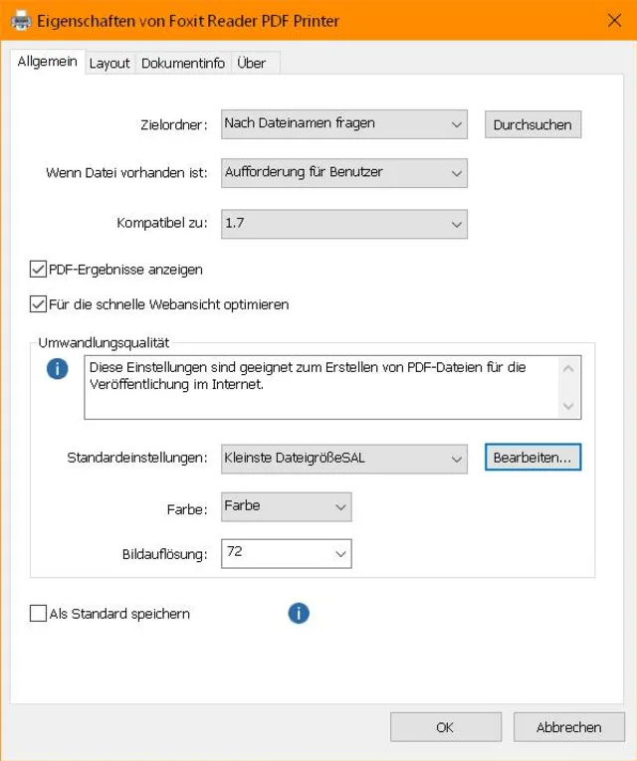Viewport: 637px width, 761px height.
Task: Enable Als Standard speichern checkbox
Action: 39,614
